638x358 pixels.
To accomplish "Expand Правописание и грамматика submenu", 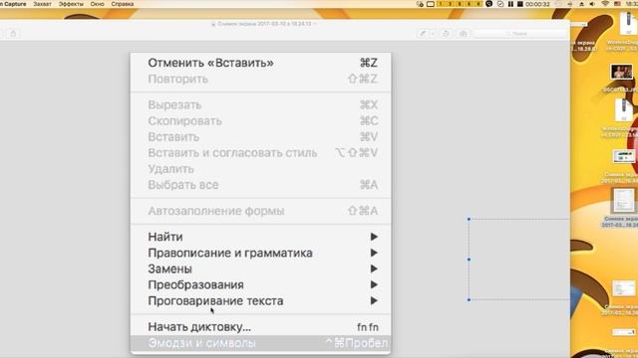I will click(260, 253).
